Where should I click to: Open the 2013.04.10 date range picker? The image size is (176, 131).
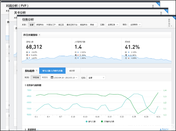tap(64, 77)
